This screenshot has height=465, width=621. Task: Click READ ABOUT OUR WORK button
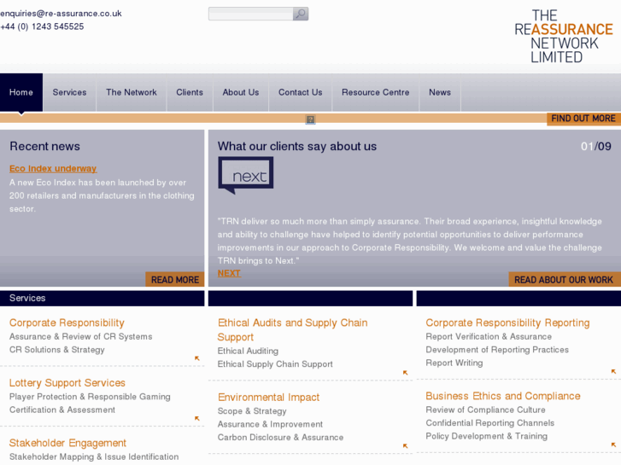point(564,280)
